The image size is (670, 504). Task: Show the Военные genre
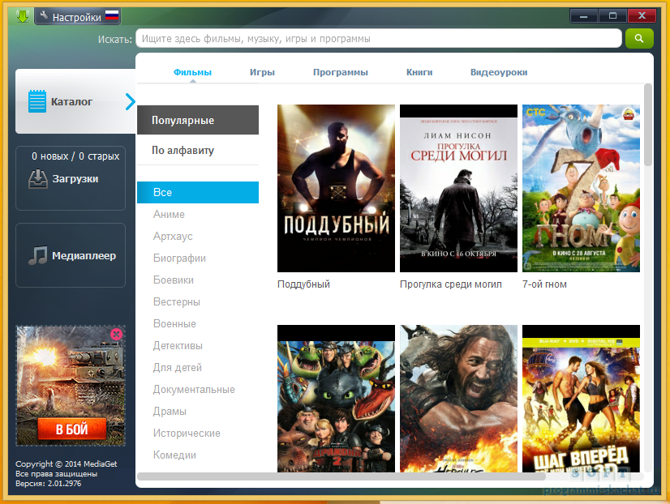coord(174,323)
